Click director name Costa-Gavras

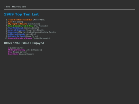pyautogui.click(x=17, y=48)
